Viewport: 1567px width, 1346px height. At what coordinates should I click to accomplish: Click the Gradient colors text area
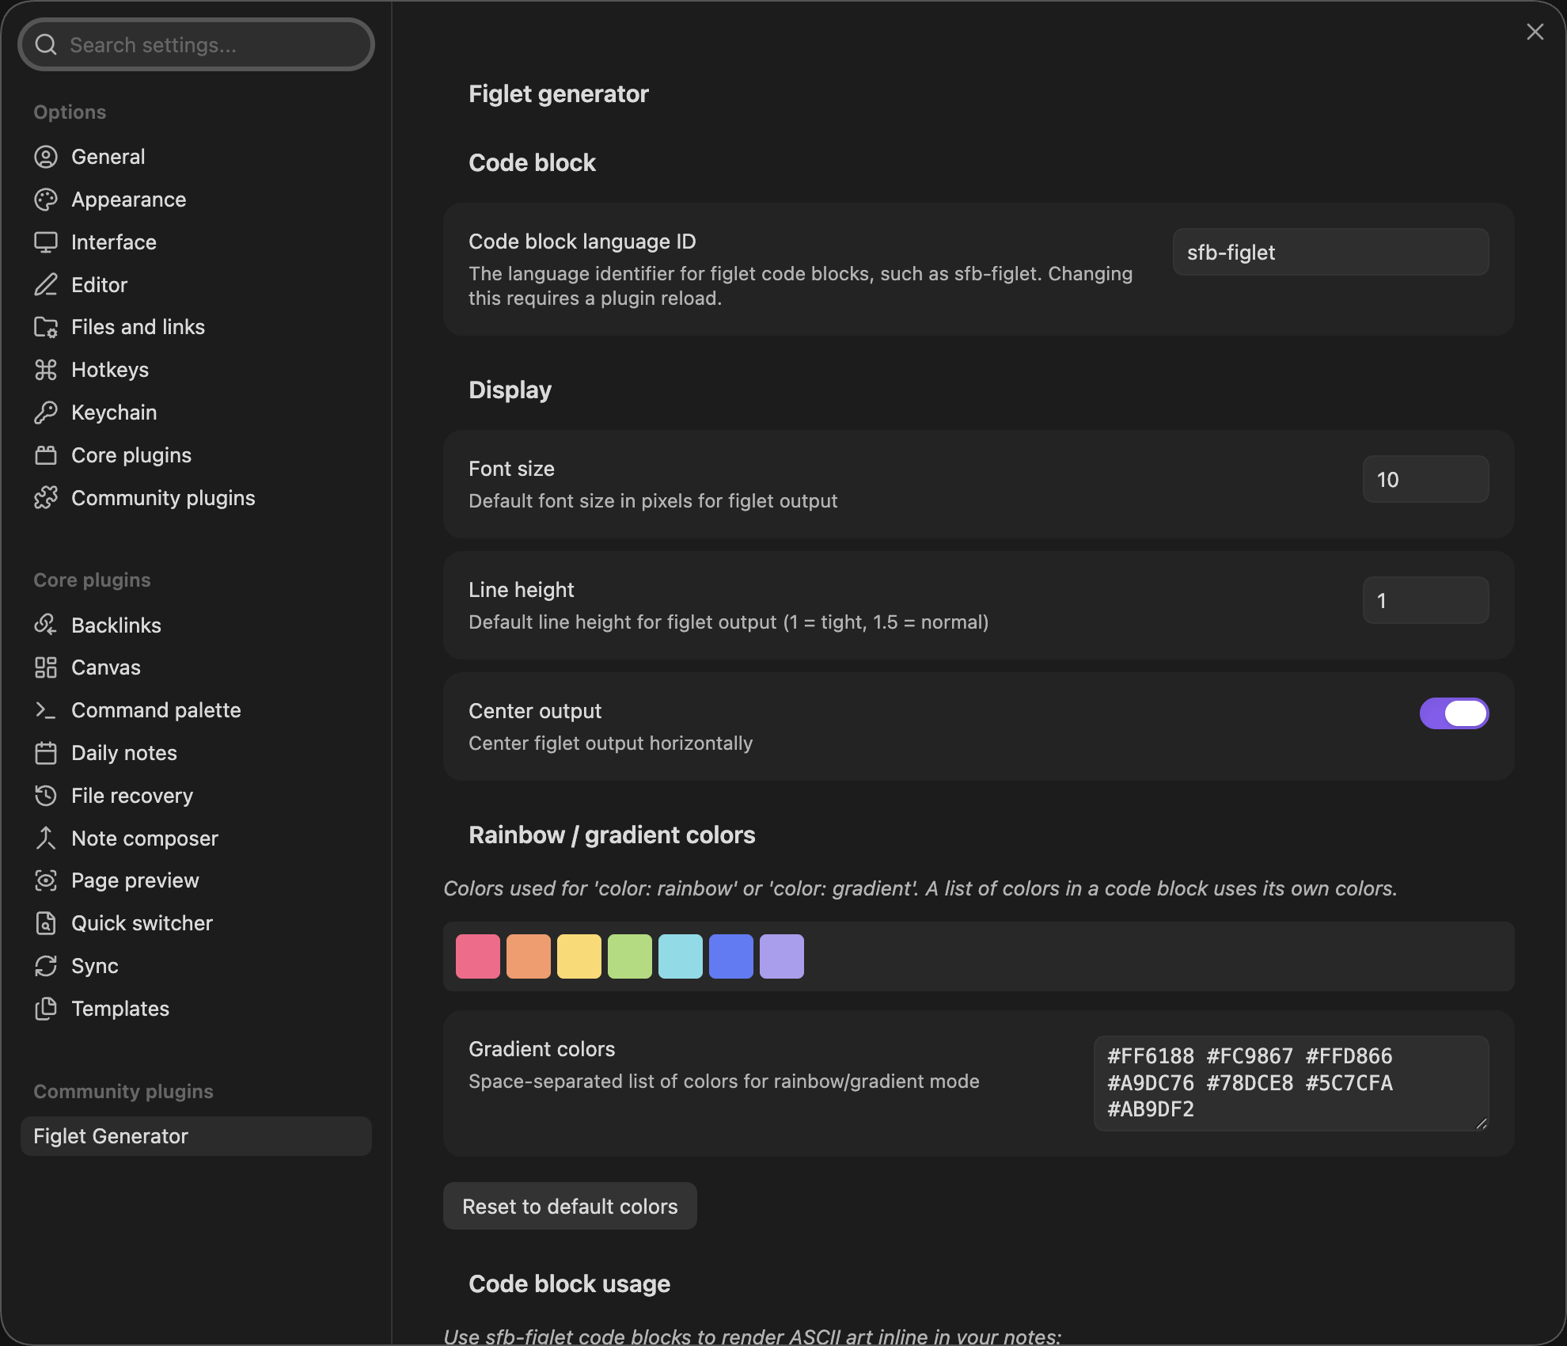(x=1292, y=1083)
